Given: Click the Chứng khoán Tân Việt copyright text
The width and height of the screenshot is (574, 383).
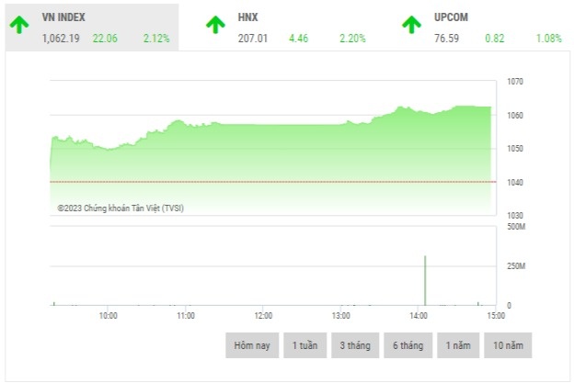Looking at the screenshot, I should [x=121, y=208].
